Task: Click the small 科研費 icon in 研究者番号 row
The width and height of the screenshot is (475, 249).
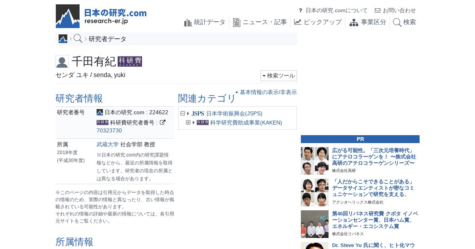Action: 103,123
